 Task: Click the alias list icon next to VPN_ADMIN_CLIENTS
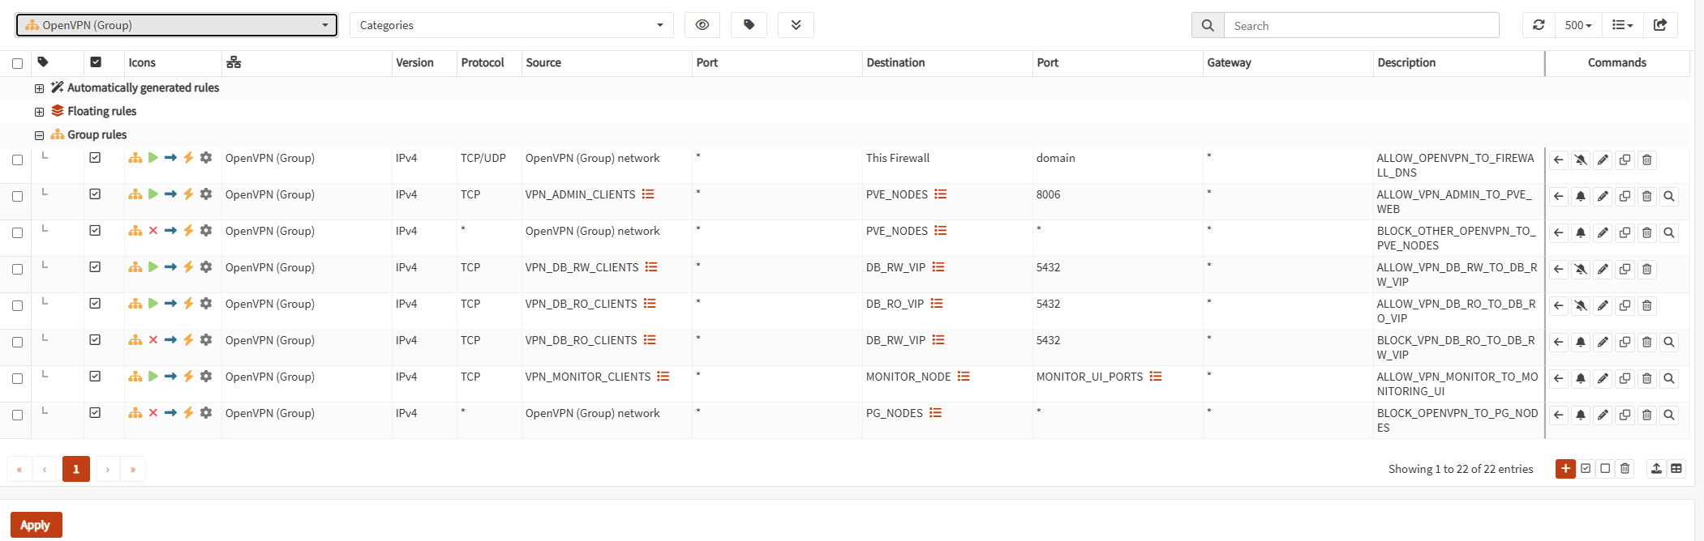[x=648, y=194]
